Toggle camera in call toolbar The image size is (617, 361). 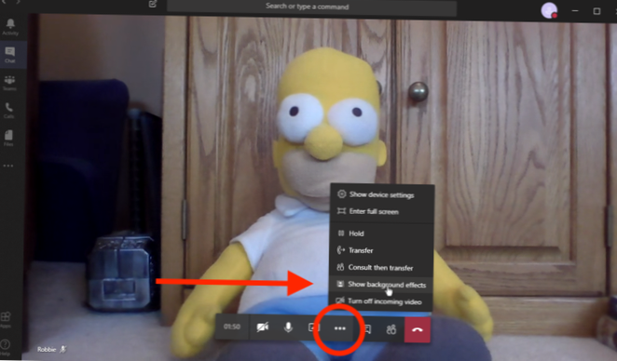[x=263, y=327]
